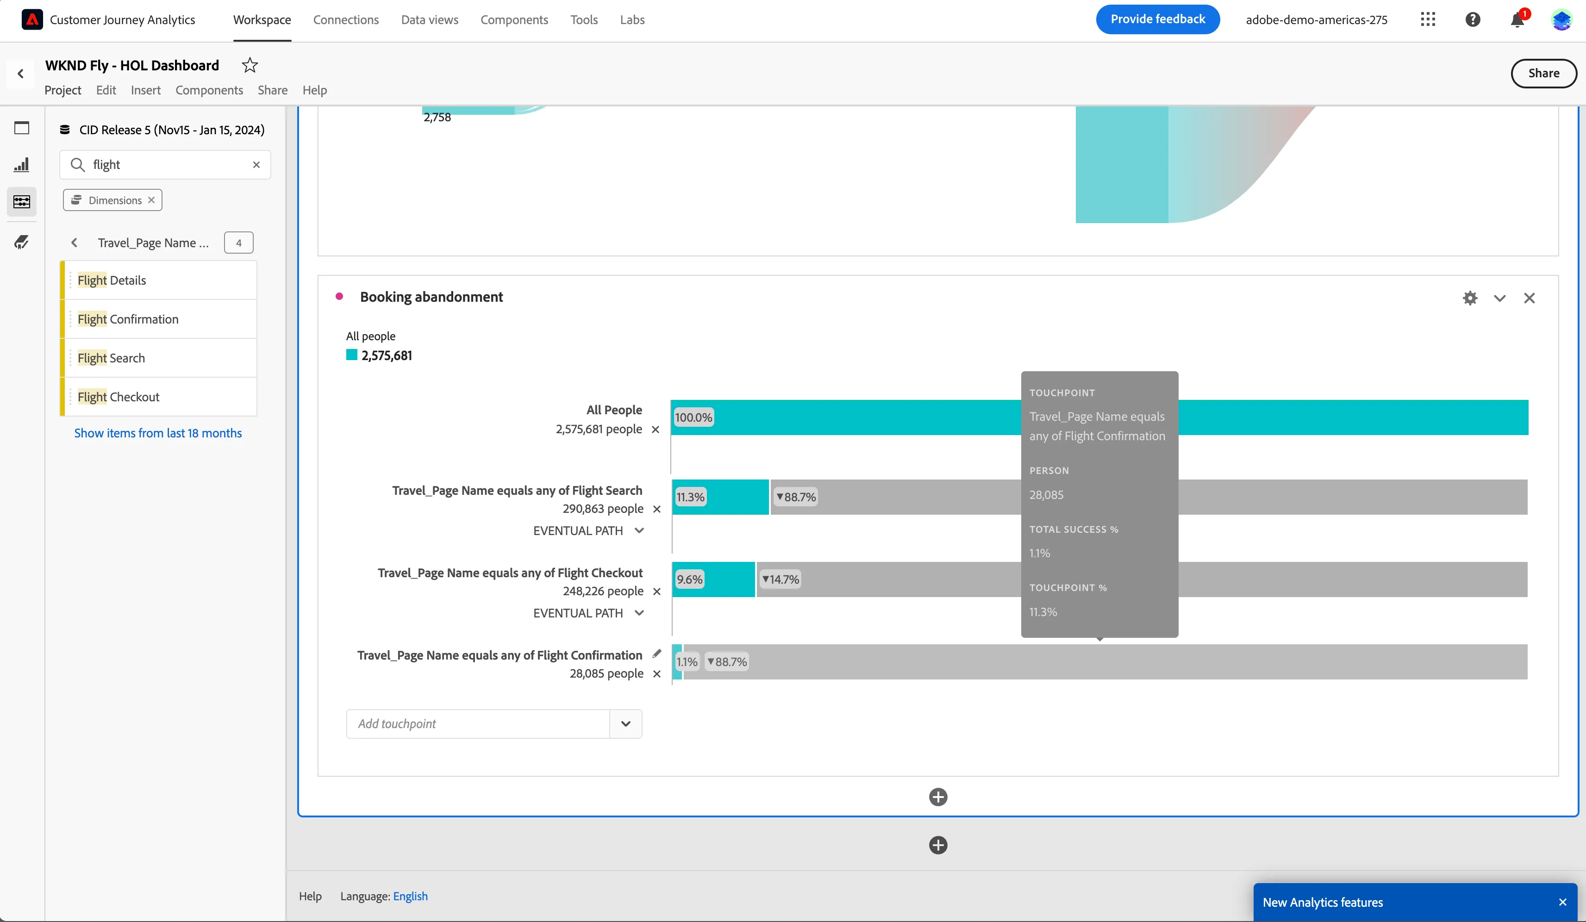Open the help question mark icon
Screen dimensions: 1586x922
(1473, 19)
